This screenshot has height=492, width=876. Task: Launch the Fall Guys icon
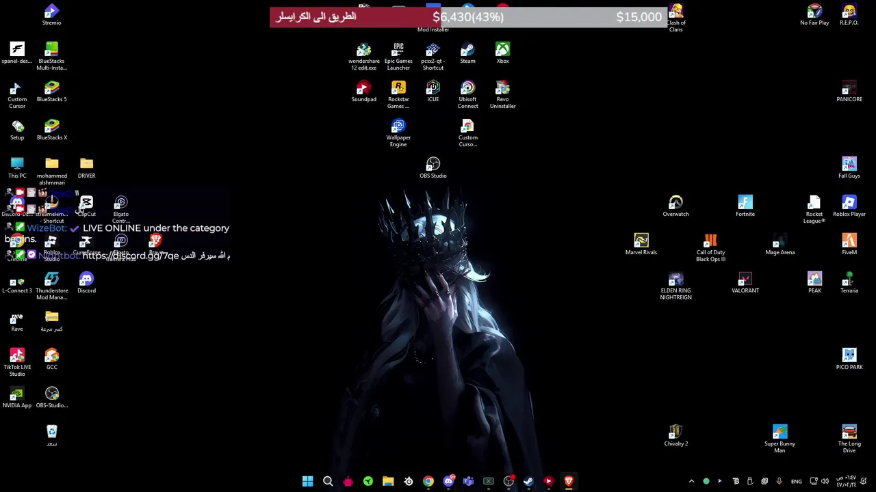click(849, 168)
